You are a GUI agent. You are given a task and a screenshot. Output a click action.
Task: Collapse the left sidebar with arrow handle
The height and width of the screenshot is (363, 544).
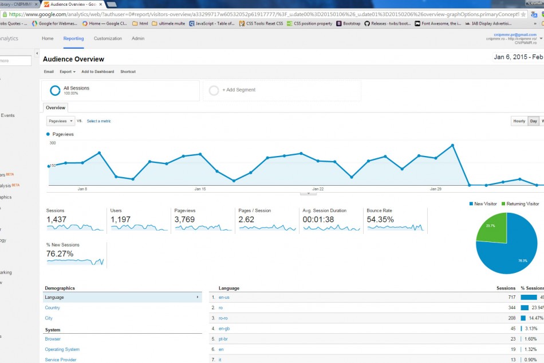[37, 53]
